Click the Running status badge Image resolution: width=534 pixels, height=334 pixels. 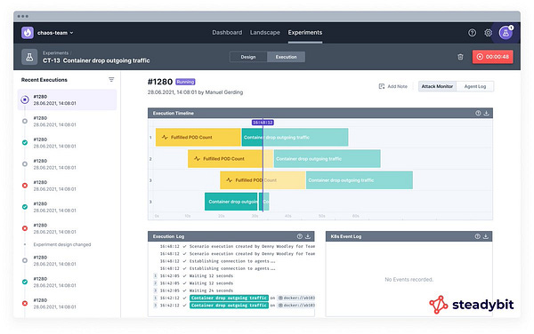tap(185, 82)
